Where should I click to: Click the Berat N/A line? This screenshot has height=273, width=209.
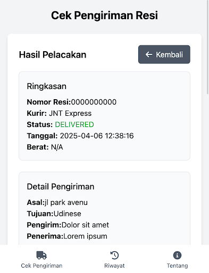[45, 147]
